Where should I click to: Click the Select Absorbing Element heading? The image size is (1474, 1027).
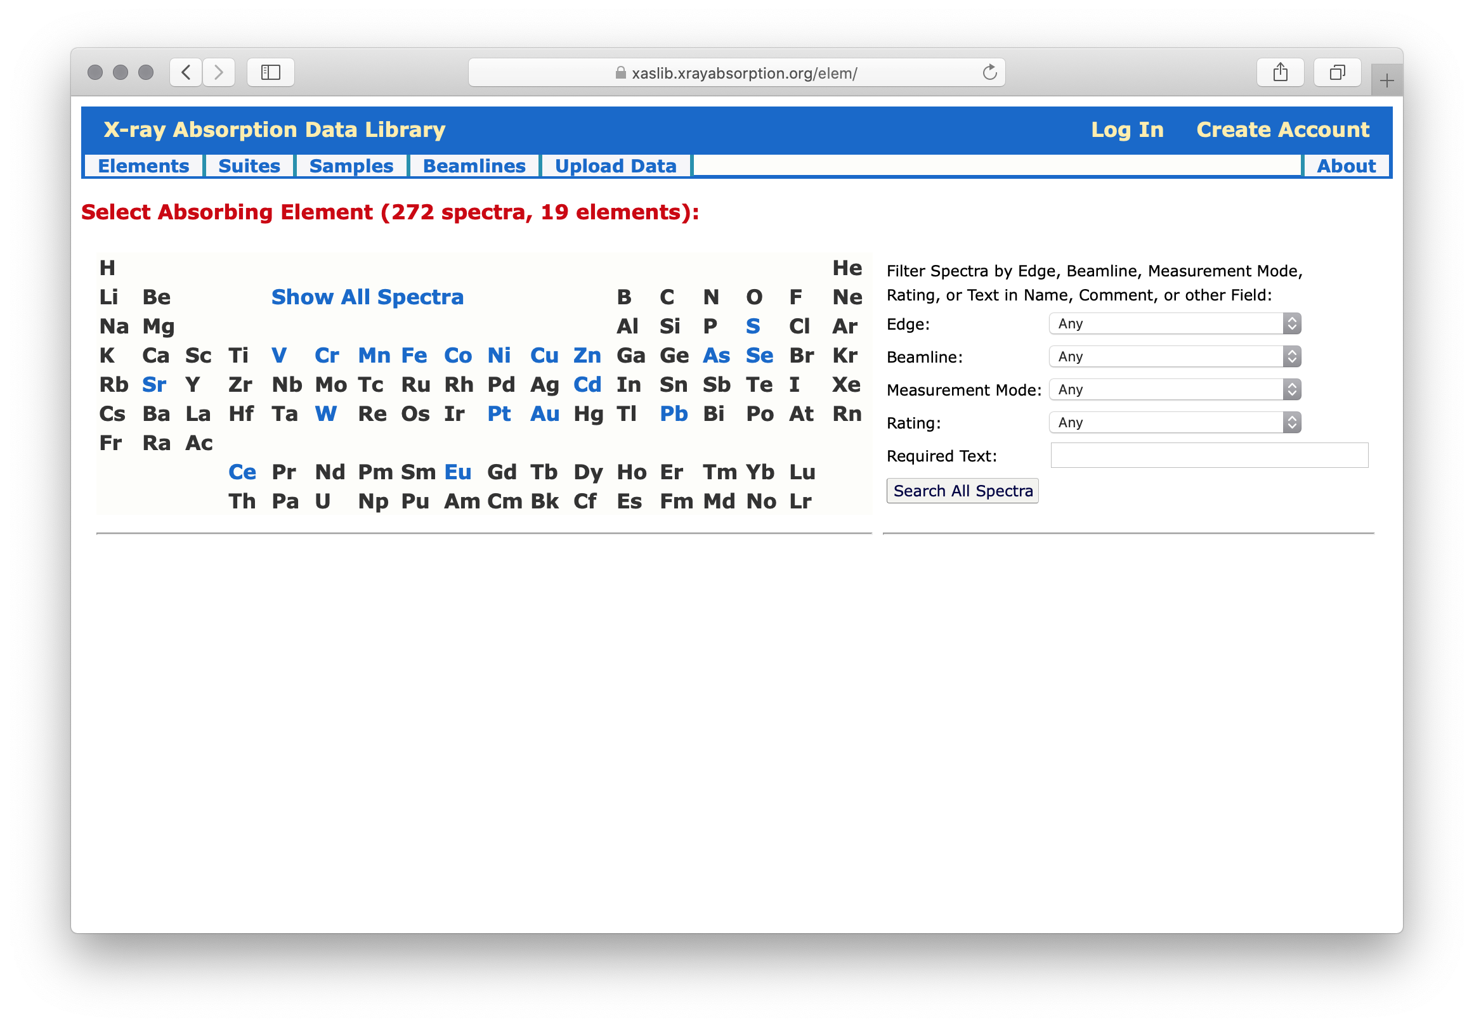390,212
